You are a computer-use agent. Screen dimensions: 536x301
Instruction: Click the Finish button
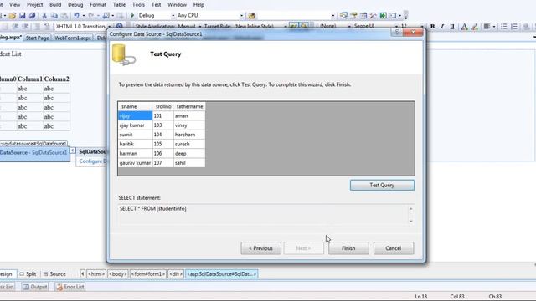click(x=348, y=248)
